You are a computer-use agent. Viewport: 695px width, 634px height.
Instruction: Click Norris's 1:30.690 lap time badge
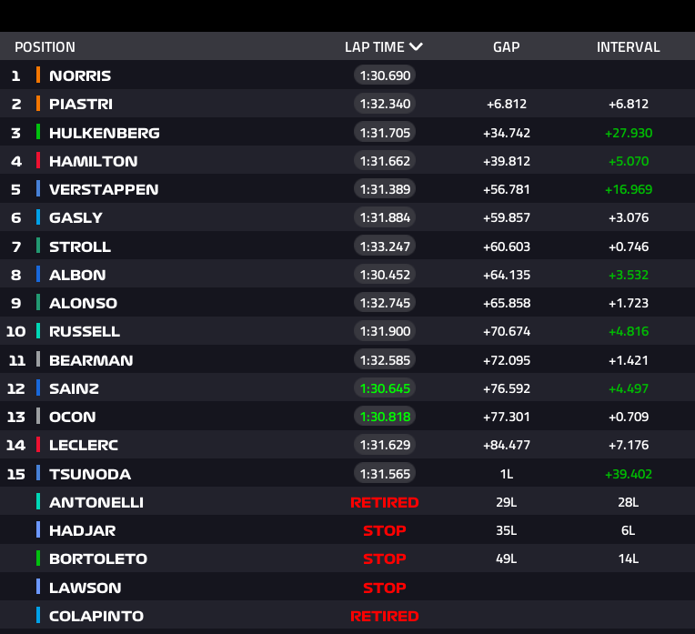pos(385,75)
